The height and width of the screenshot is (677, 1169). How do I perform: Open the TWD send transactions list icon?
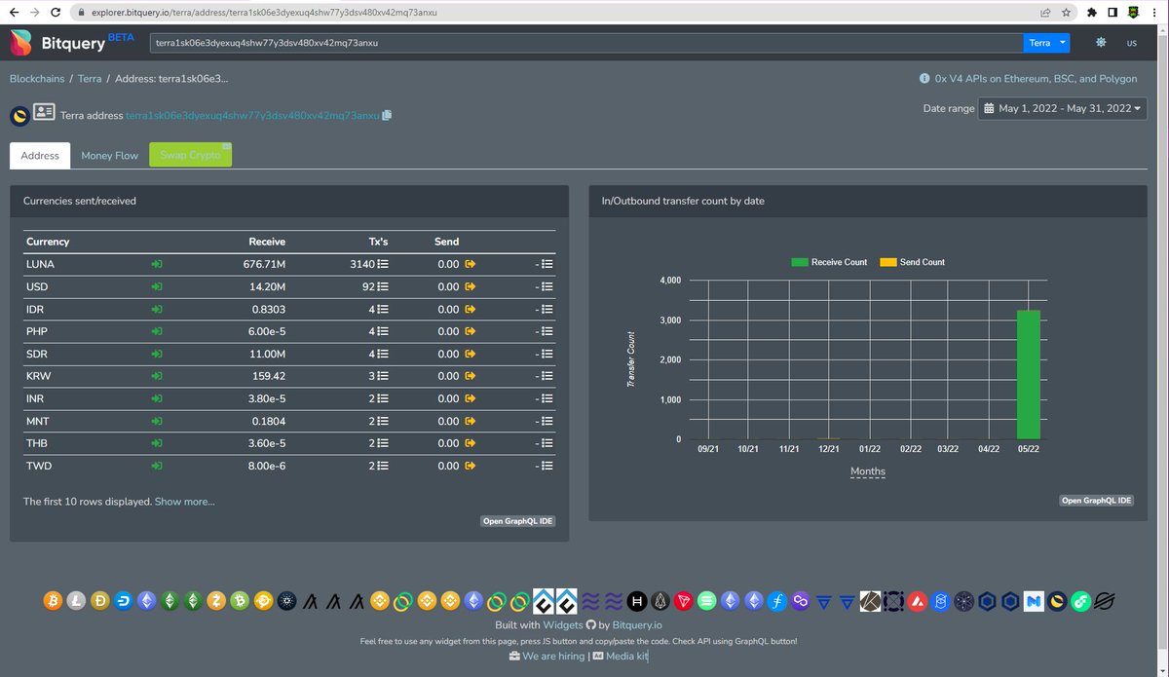(547, 466)
